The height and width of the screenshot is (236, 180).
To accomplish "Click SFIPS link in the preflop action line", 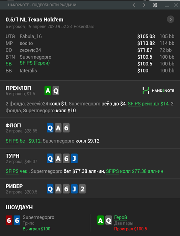I will tap(134, 104).
